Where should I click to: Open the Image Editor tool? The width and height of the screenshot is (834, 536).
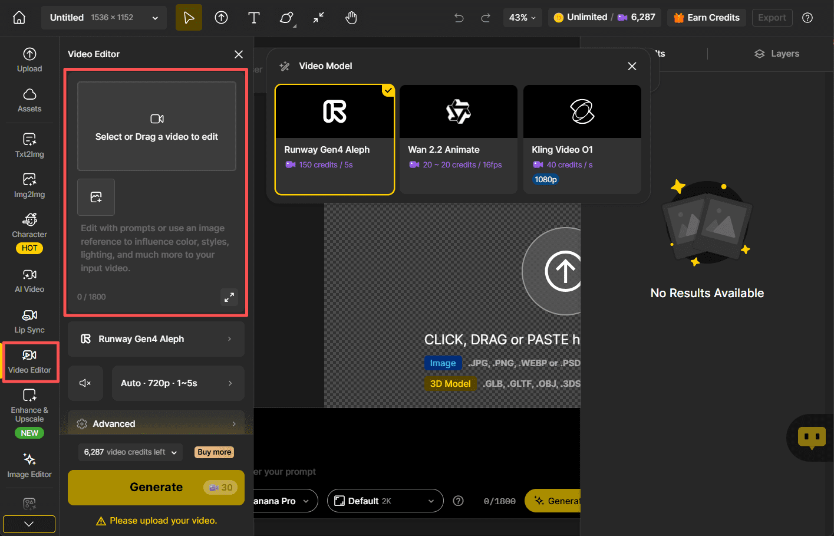pos(29,466)
